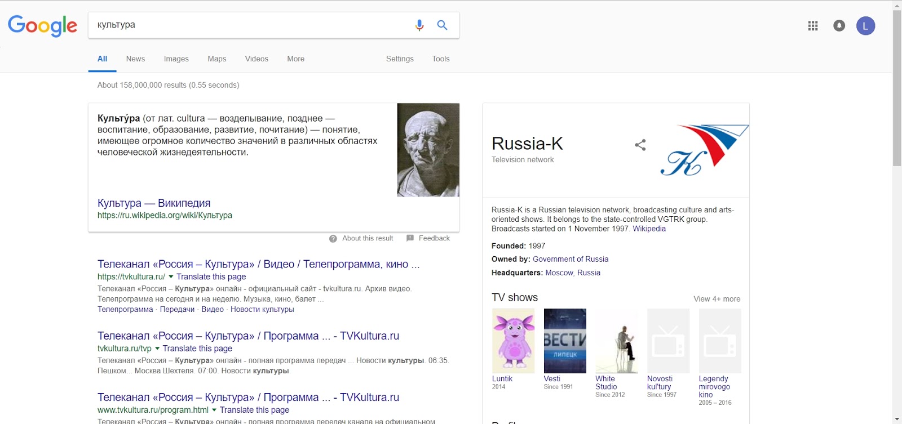Click the Google logo
The image size is (902, 424).
tap(42, 25)
